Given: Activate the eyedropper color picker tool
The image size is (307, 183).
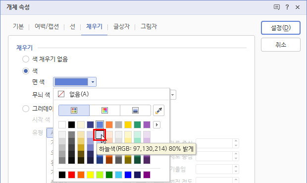Looking at the screenshot, I should pos(158,110).
